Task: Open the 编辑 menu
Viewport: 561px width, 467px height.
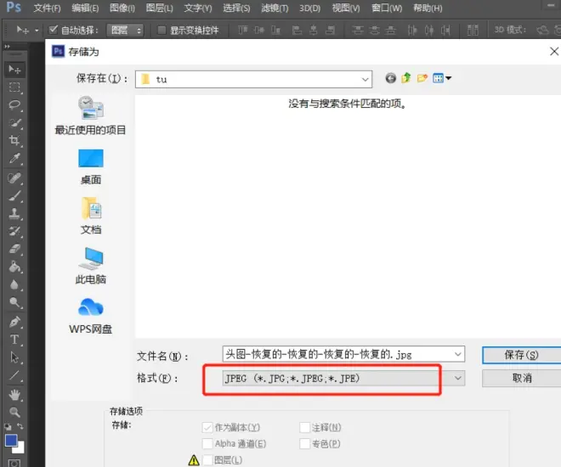Action: click(85, 8)
